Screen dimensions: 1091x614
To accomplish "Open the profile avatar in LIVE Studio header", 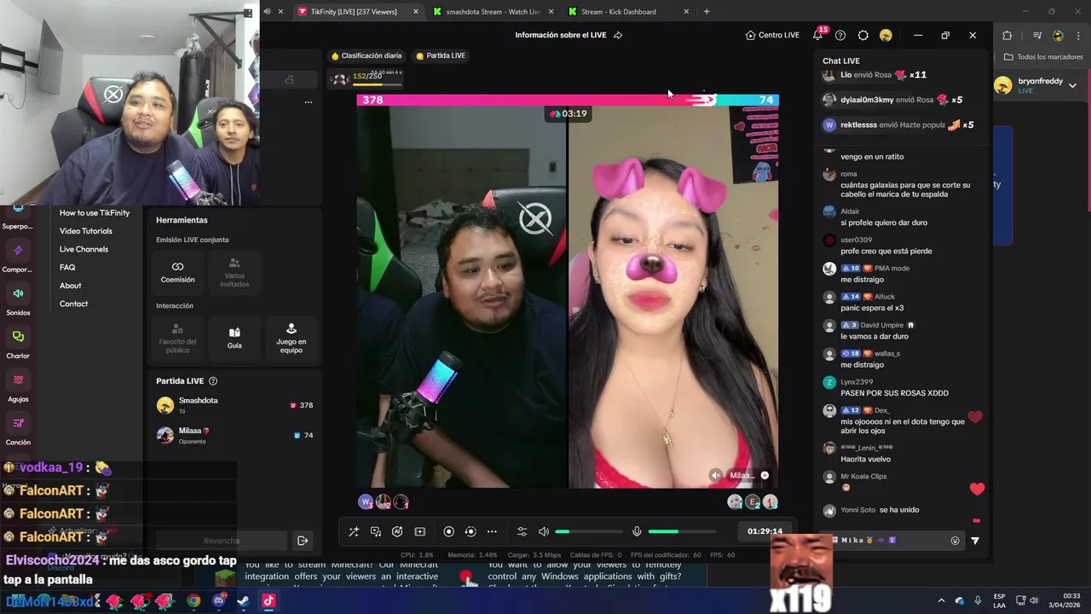I will pyautogui.click(x=886, y=35).
